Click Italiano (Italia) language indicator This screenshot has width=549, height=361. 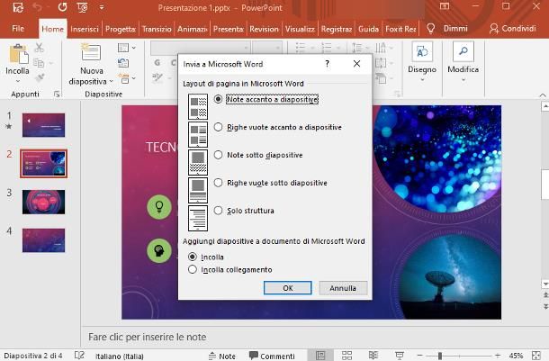[120, 356]
